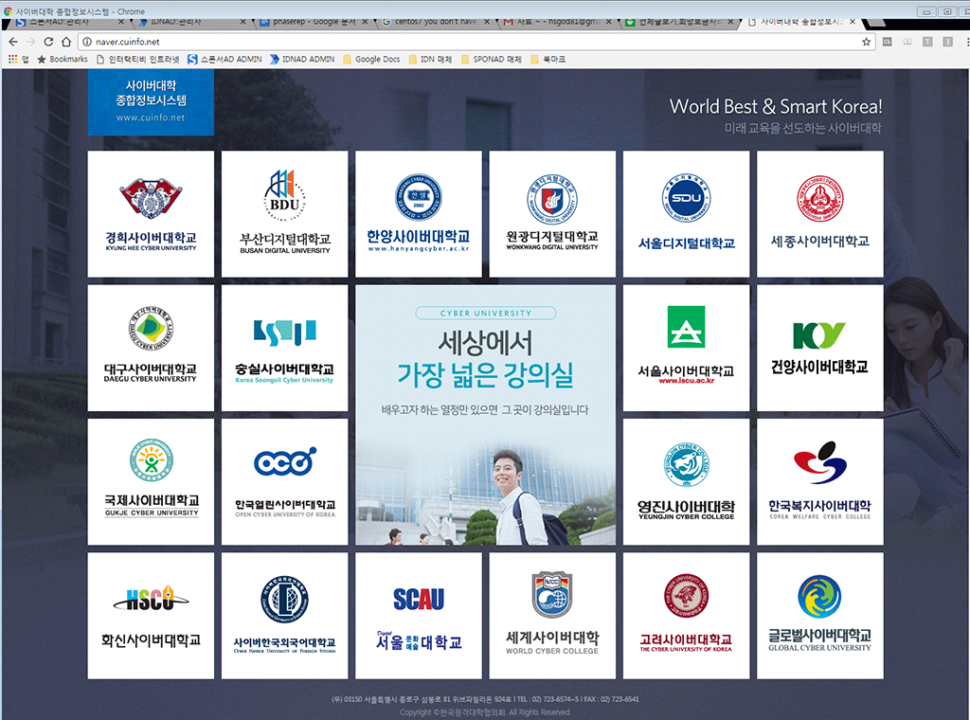The width and height of the screenshot is (970, 720).
Task: Expand the Google Docs bookmark folder
Action: pos(371,60)
